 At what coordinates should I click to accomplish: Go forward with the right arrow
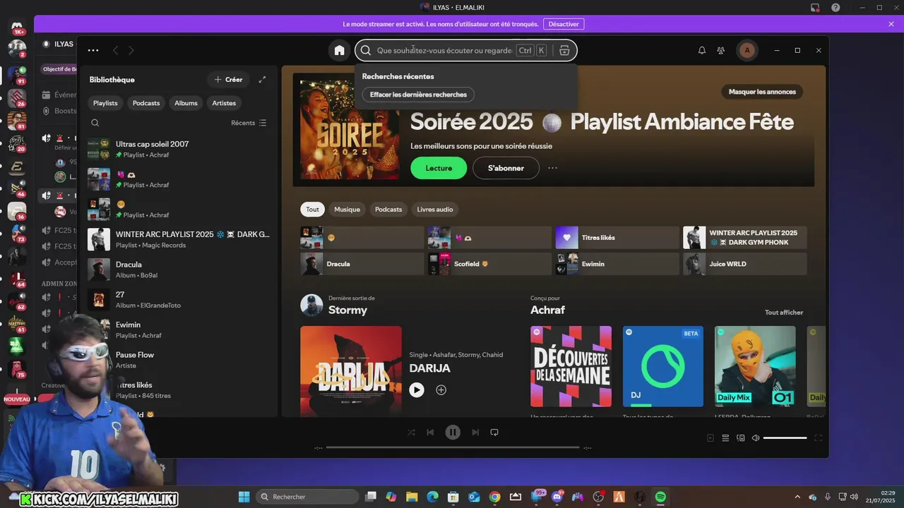[x=131, y=50]
